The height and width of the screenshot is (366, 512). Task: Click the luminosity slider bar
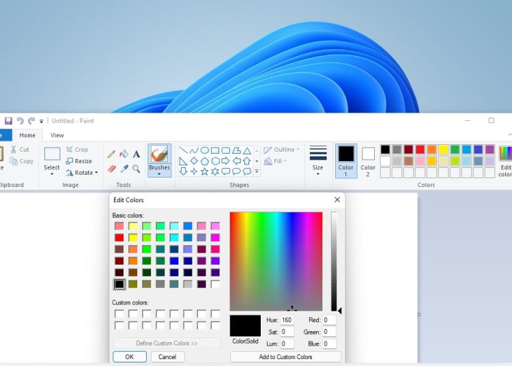point(334,262)
